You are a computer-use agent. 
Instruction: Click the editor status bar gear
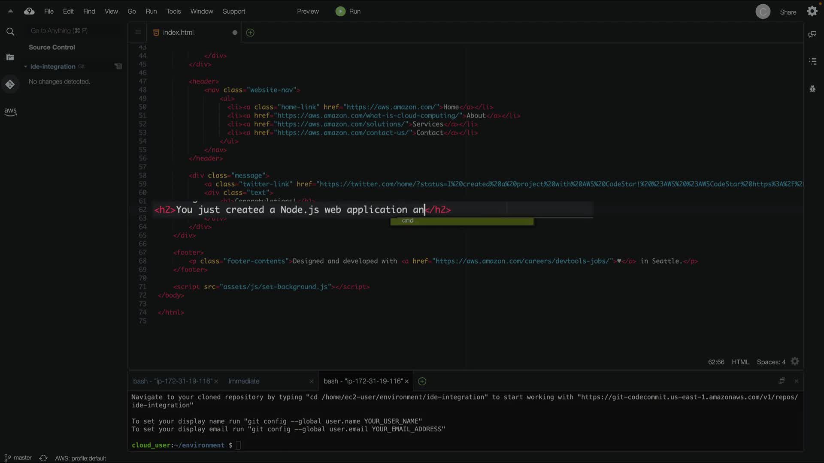795,361
